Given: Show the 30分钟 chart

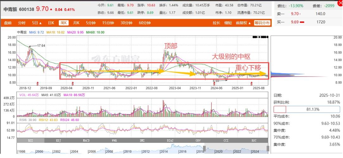Looking at the screenshot, I should [126, 23].
